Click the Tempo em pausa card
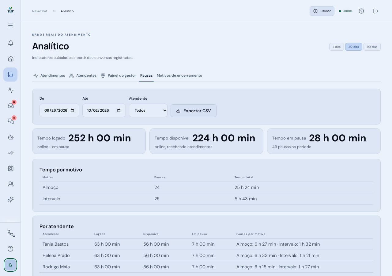Viewport: 392px width, 276px height. [x=324, y=141]
